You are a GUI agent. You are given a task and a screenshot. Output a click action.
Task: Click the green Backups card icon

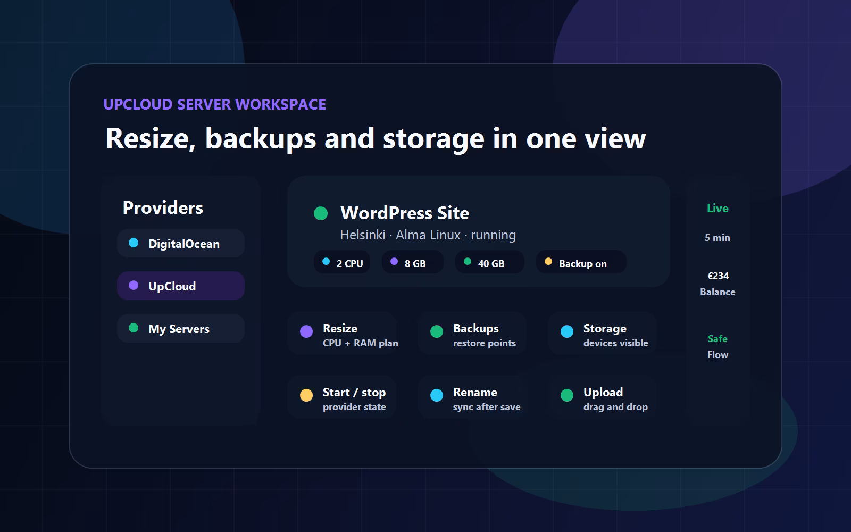(437, 331)
